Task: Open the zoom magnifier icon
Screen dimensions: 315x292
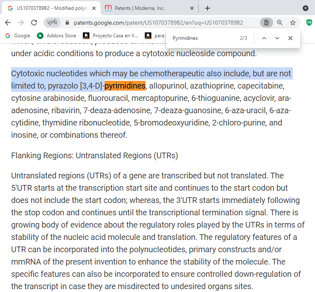Action: click(x=280, y=23)
